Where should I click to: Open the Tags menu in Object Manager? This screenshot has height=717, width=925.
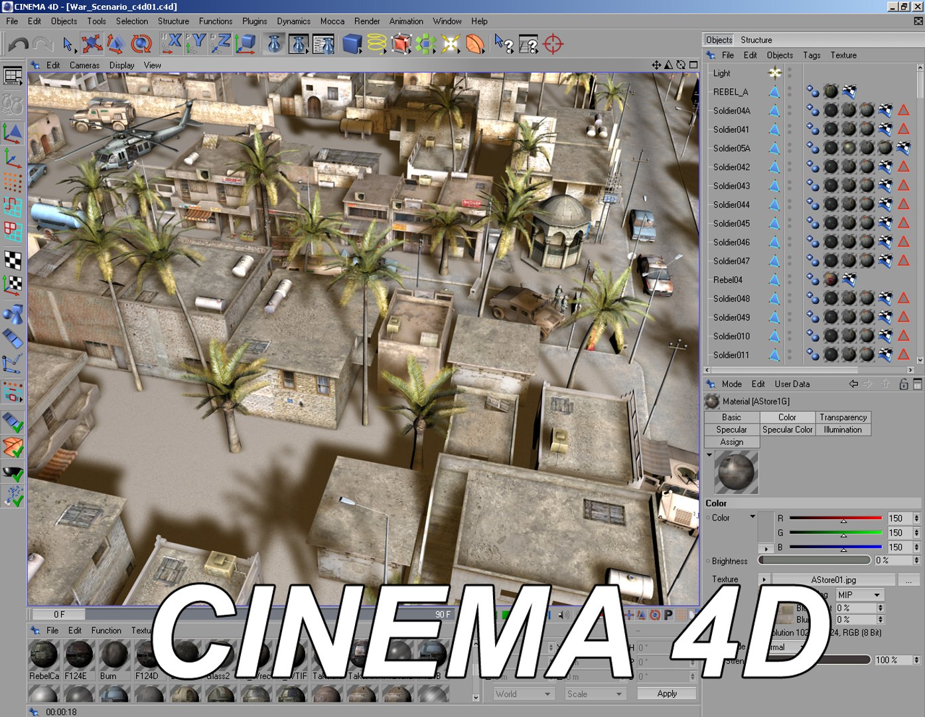(812, 55)
